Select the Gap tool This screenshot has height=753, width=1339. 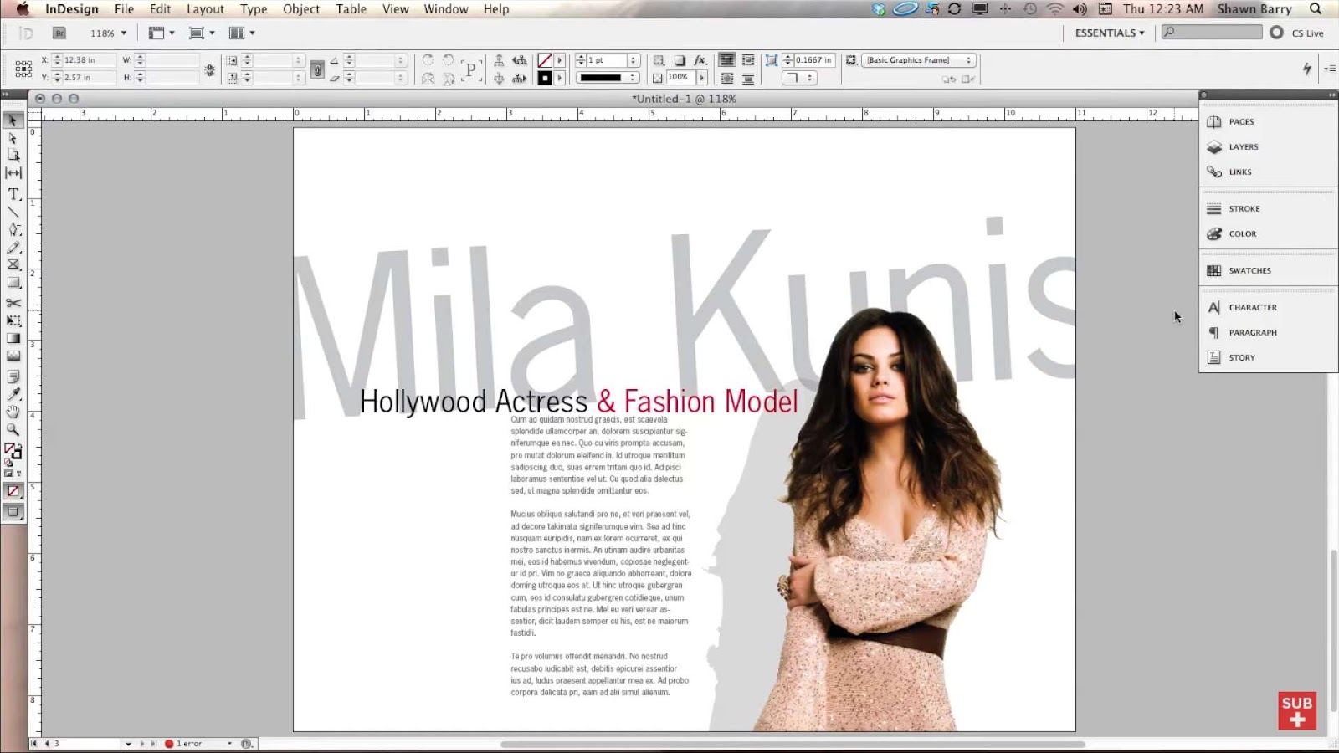point(13,173)
